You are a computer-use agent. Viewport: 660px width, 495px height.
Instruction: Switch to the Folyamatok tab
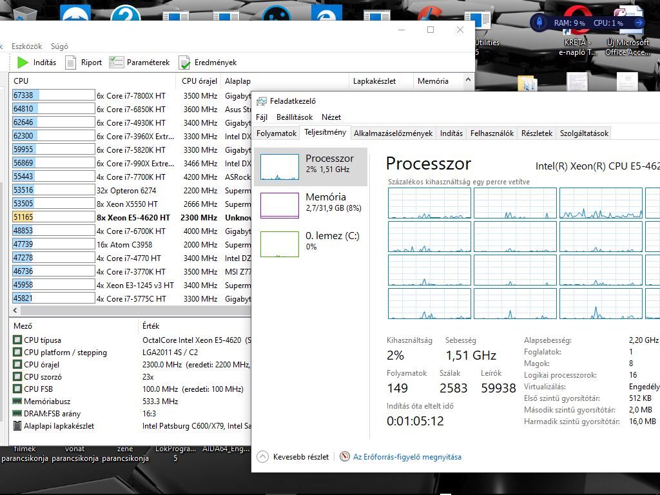click(x=277, y=133)
